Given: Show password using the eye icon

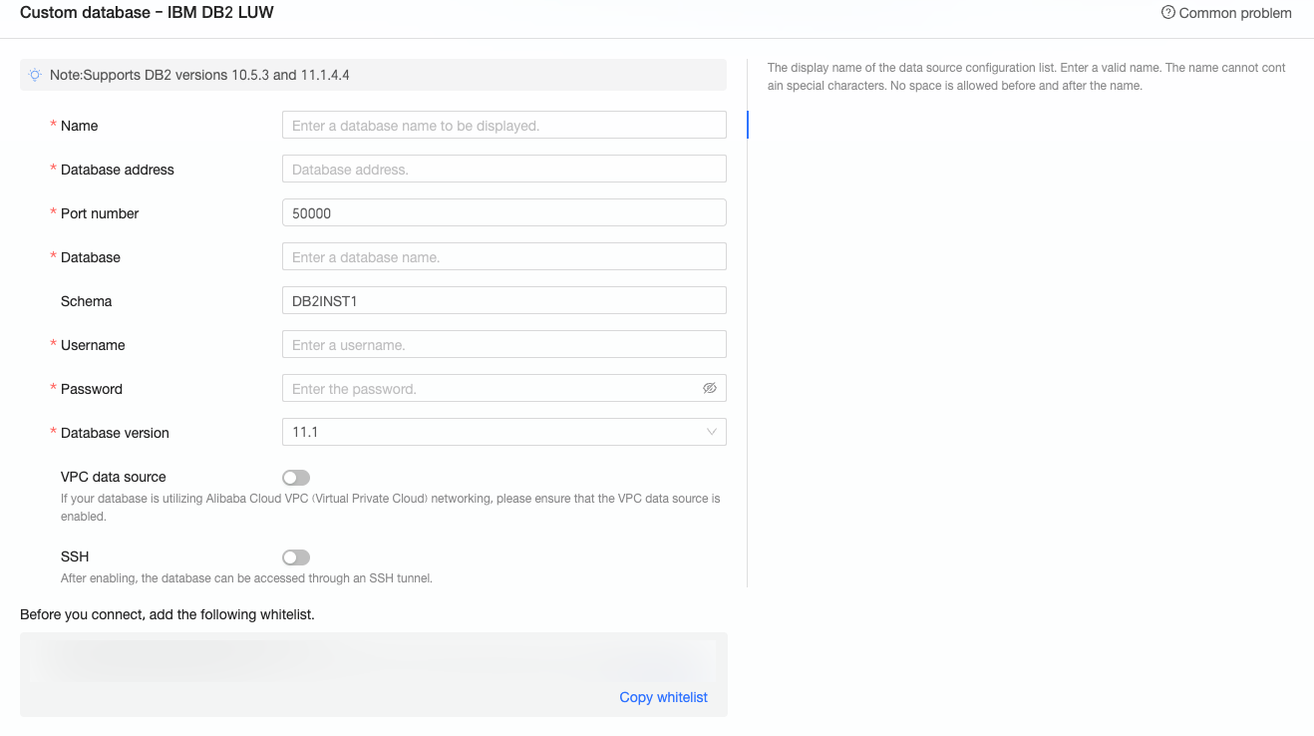Looking at the screenshot, I should (710, 388).
